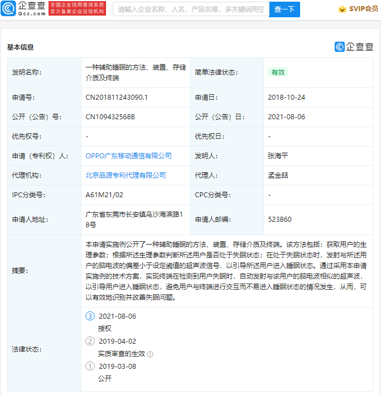381x395 pixels.
Task: Click the 申请日 label cell
Action: coord(227,97)
